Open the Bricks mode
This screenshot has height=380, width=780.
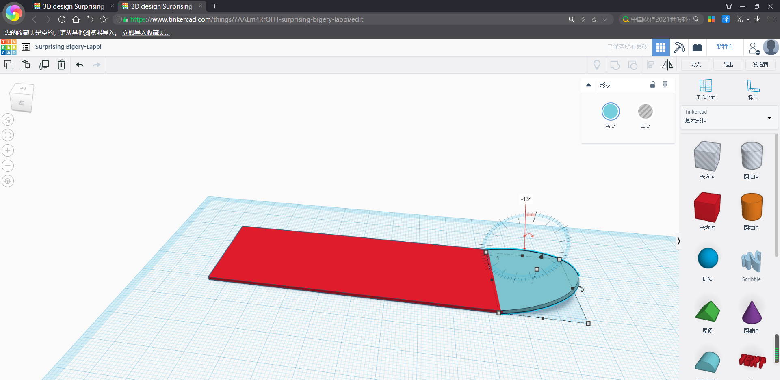click(698, 47)
